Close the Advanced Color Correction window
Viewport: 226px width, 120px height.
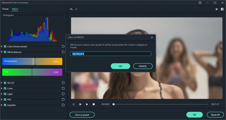click(222, 3)
